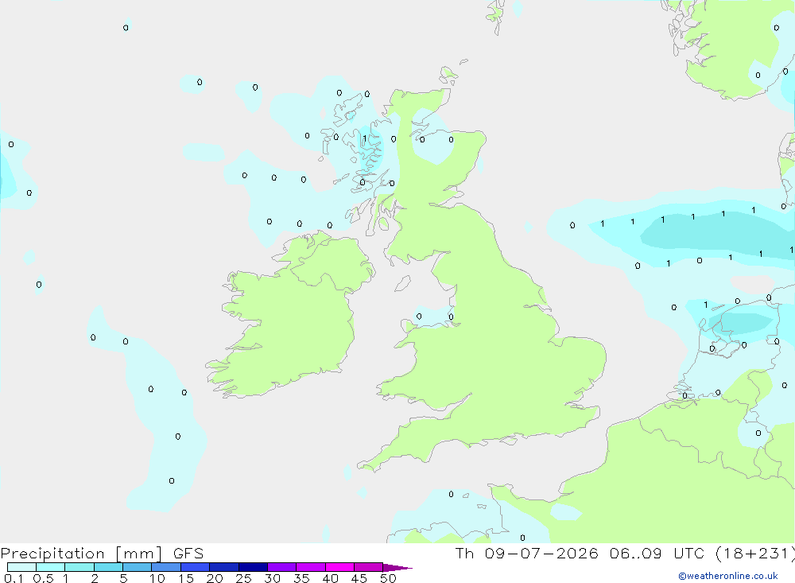Click the 'GFS' model label
795x583 pixels.
click(x=188, y=554)
